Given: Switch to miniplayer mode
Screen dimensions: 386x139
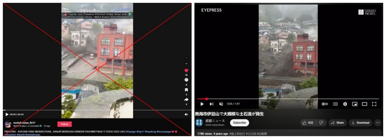Looking at the screenshot, I should 355,104.
